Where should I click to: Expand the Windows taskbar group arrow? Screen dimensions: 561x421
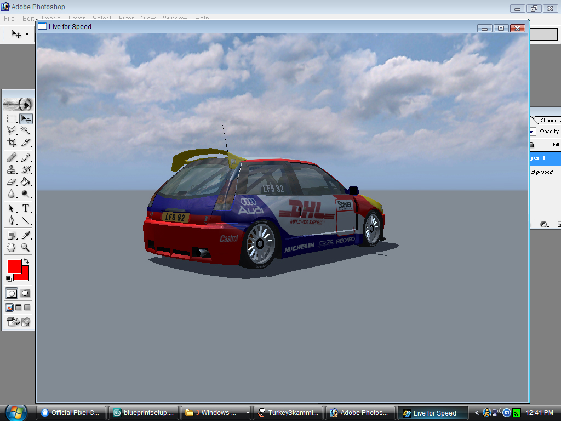[x=248, y=413]
